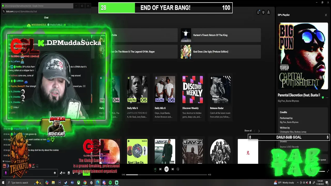Open Microsoft Edge from taskbar
This screenshot has height=186, width=331.
[x=97, y=183]
